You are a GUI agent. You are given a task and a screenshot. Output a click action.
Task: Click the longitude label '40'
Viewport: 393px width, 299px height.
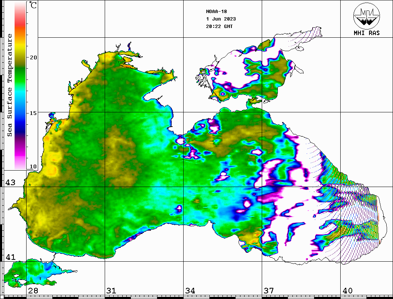click(x=347, y=290)
